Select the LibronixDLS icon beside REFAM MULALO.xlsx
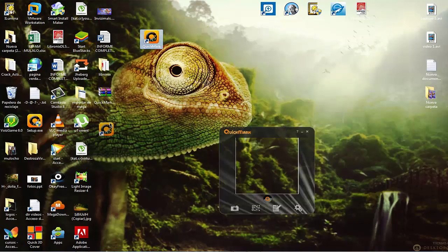448x252 pixels. point(58,39)
